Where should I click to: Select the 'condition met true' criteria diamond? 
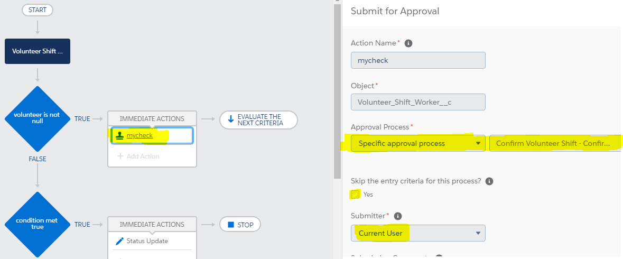pyautogui.click(x=37, y=224)
